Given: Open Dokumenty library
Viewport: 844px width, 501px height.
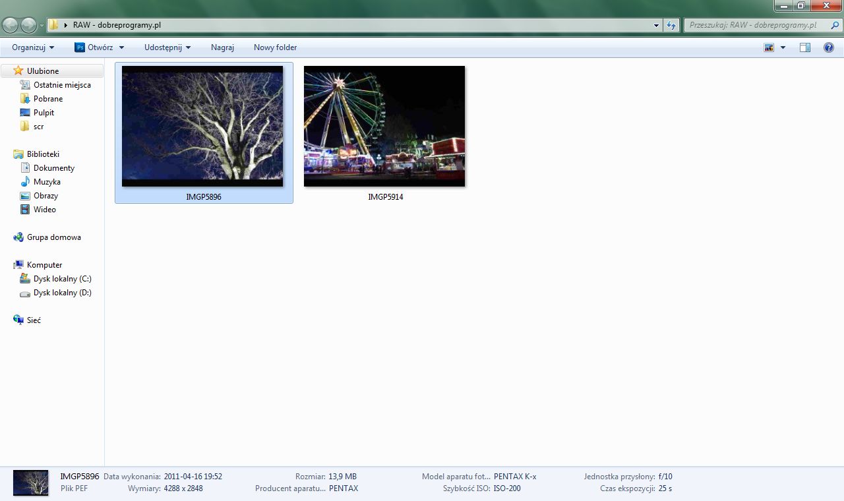Looking at the screenshot, I should coord(54,167).
